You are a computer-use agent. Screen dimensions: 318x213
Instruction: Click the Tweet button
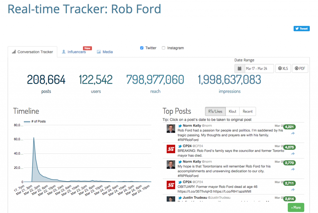pos(301,29)
